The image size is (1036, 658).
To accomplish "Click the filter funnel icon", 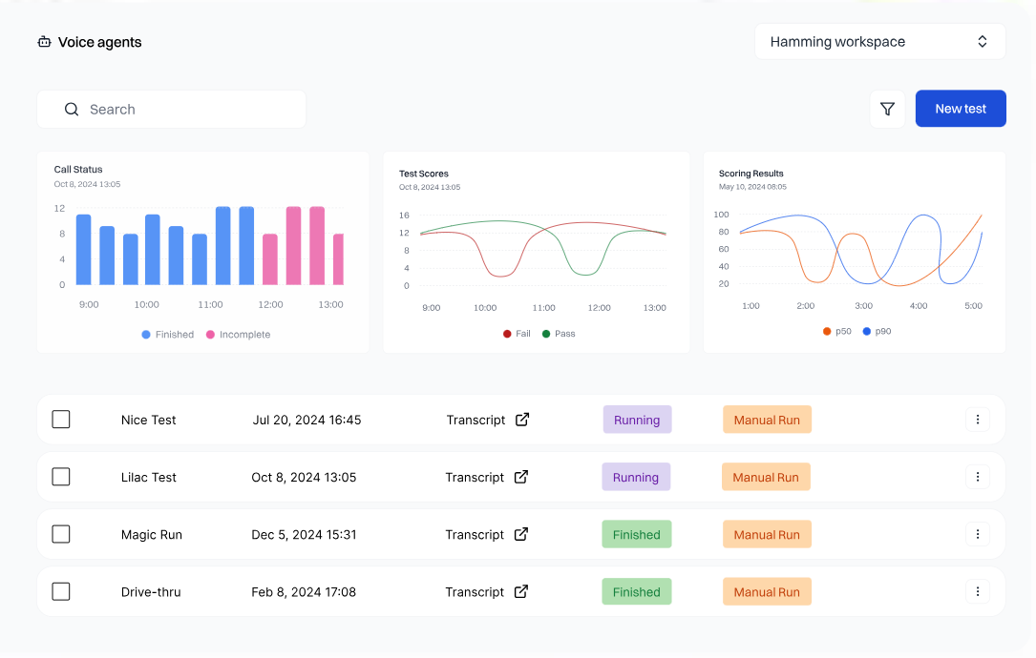I will (887, 110).
